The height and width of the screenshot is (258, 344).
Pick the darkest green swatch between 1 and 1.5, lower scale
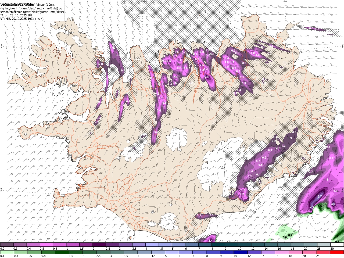(x=62, y=252)
